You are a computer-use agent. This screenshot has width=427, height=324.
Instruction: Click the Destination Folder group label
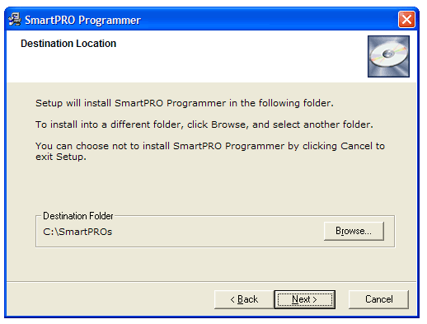78,216
